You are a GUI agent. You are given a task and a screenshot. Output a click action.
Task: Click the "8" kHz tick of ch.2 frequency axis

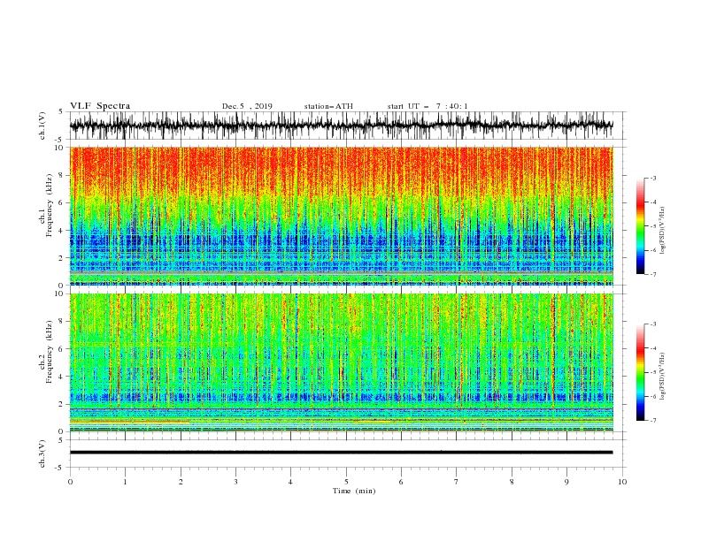(x=61, y=322)
